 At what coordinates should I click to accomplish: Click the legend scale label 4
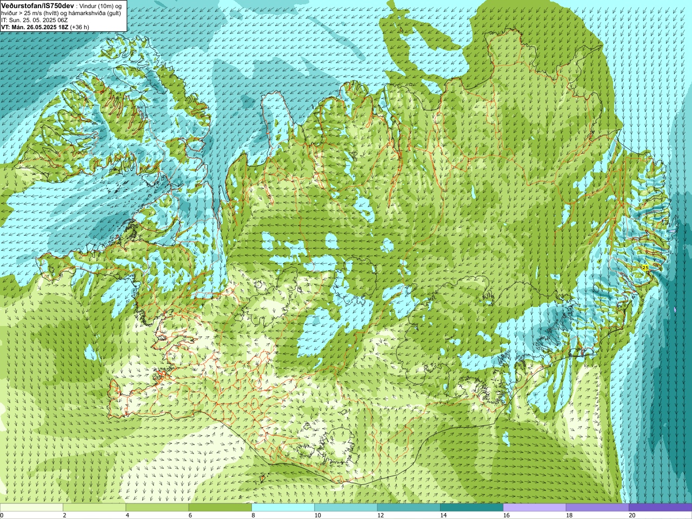(128, 515)
